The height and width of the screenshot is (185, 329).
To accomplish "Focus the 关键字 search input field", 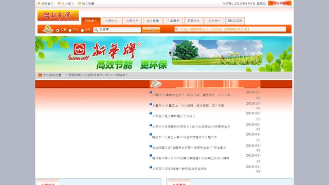I will click(x=117, y=30).
